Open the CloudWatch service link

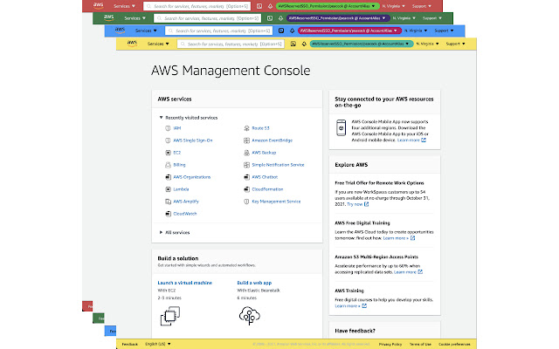[185, 214]
